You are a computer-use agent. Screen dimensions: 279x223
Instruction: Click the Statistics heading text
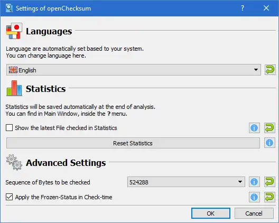[x=46, y=89]
